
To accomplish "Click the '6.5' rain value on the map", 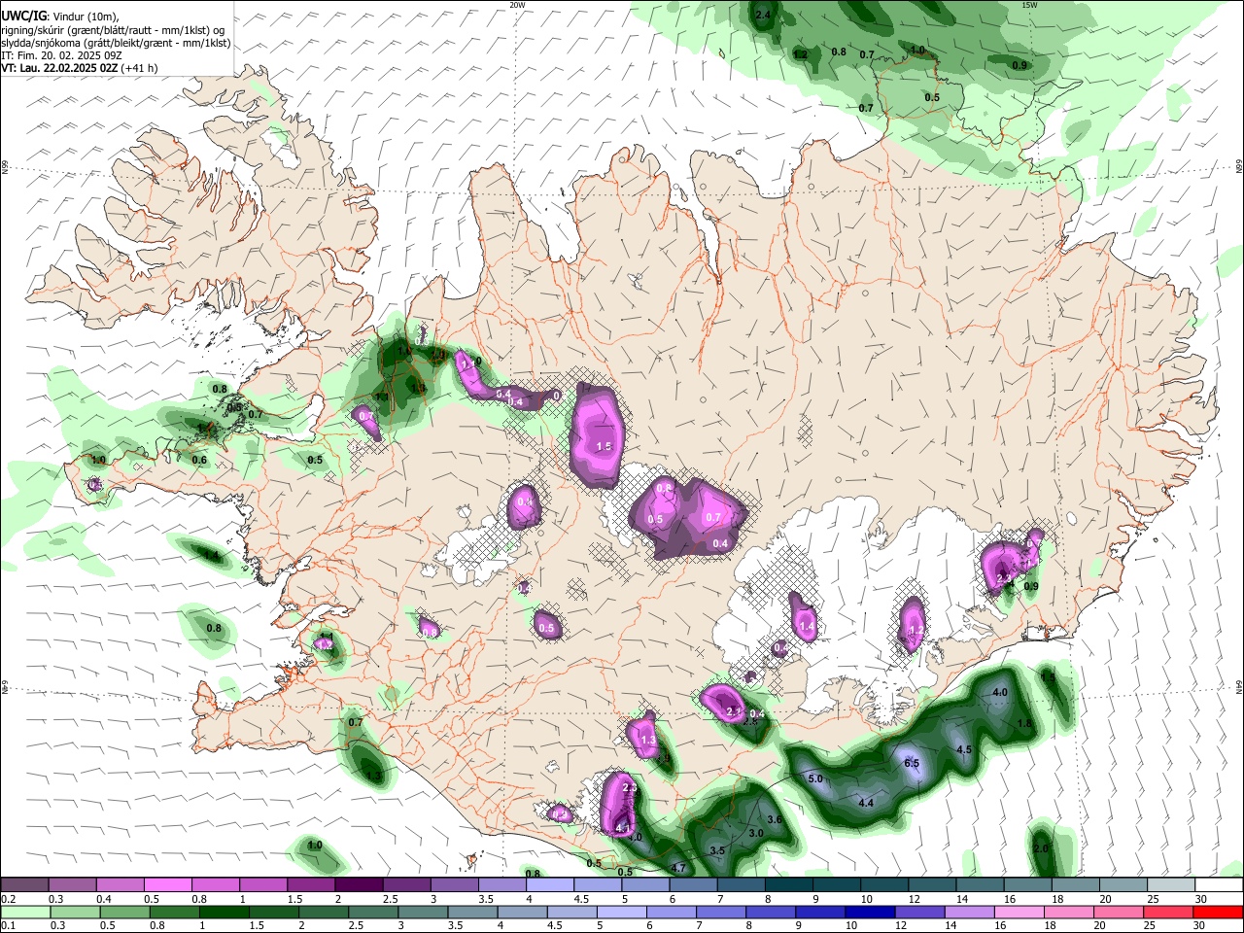I will [x=912, y=763].
